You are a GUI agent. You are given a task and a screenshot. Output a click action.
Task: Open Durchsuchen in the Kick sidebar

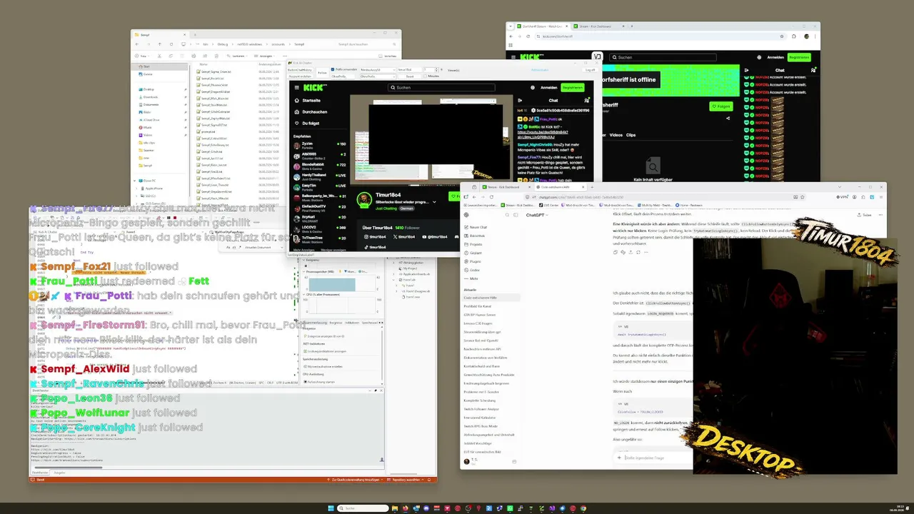pyautogui.click(x=311, y=112)
